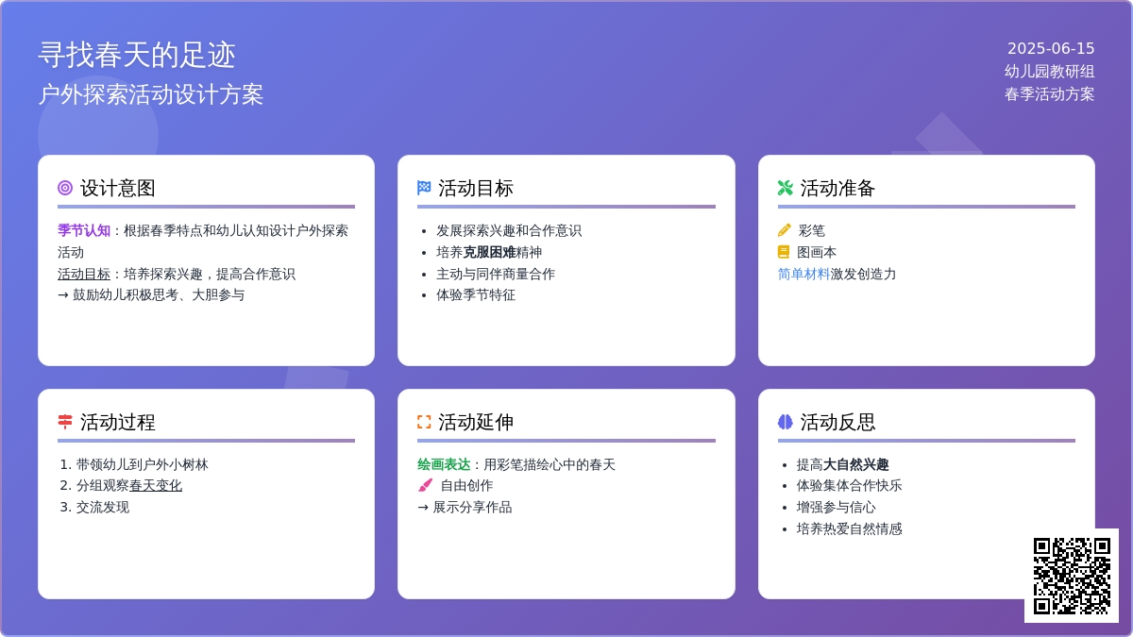Click the title 寻找春天的足迹
The image size is (1133, 637).
pyautogui.click(x=137, y=55)
